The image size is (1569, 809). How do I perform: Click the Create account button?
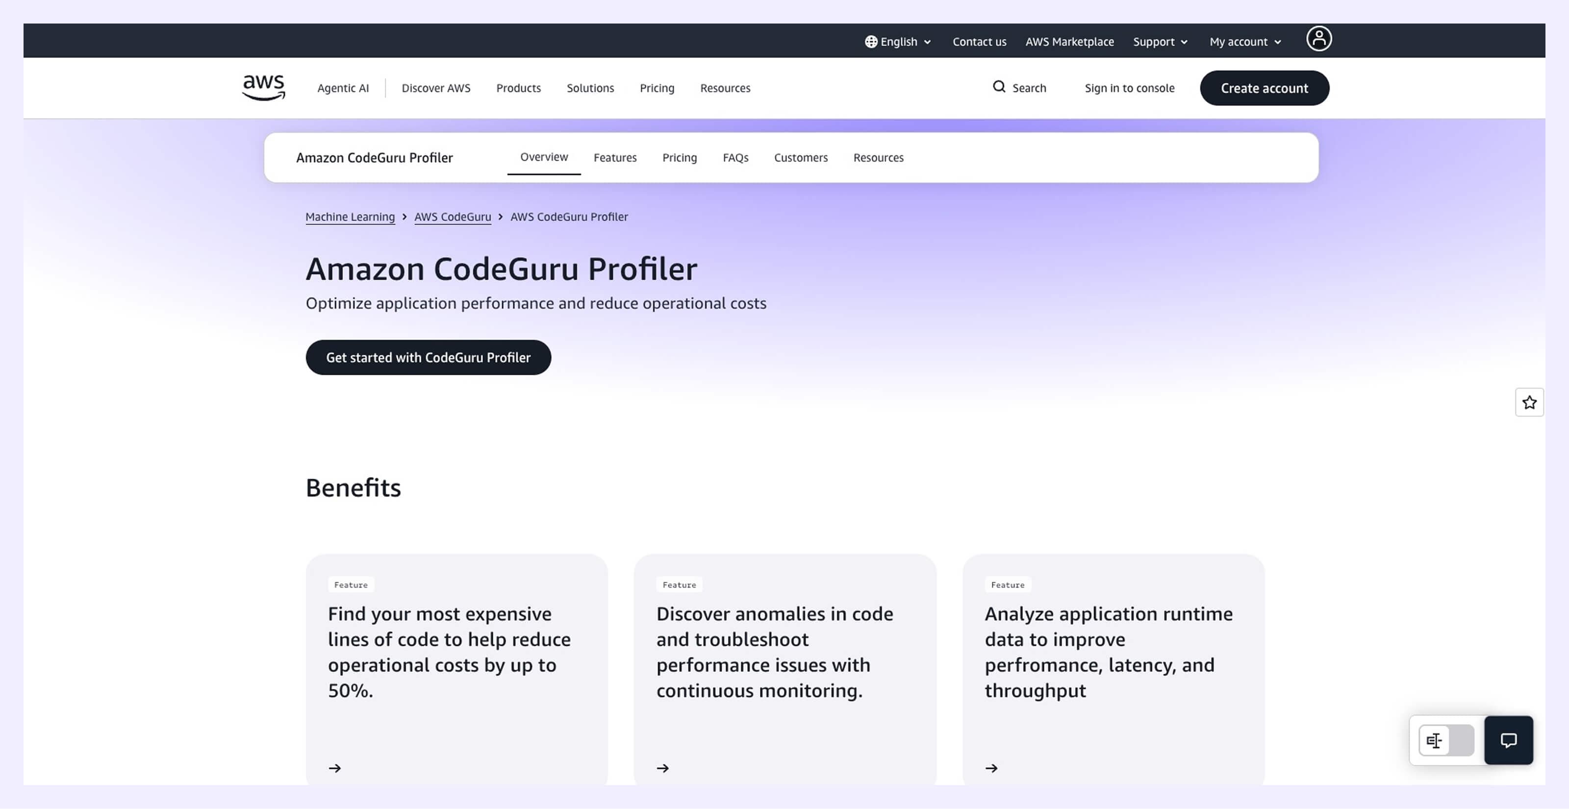pyautogui.click(x=1265, y=88)
